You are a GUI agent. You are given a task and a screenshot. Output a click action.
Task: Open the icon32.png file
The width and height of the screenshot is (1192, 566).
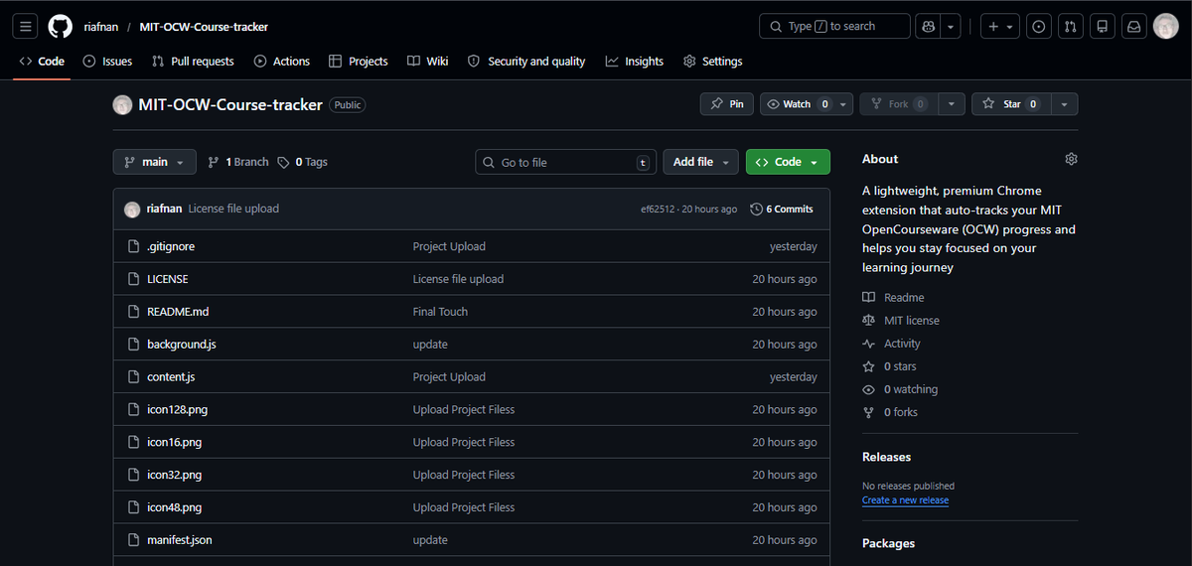coord(174,475)
